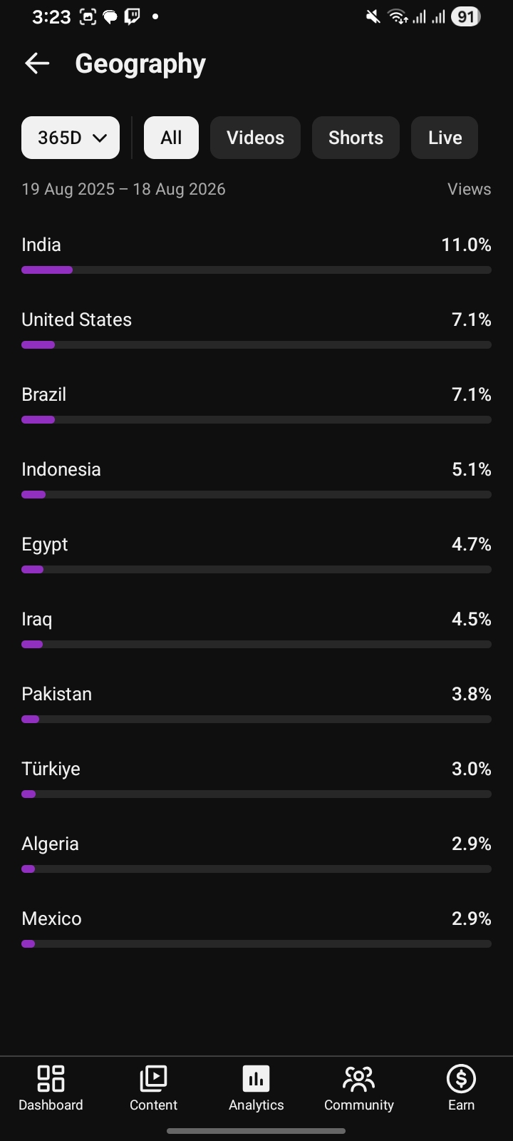Open the Content icon in bottom bar

tap(153, 1078)
